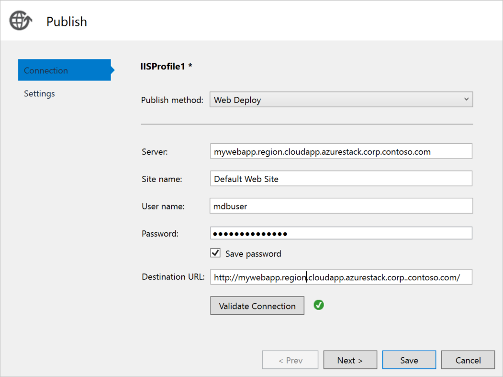
Task: Click into the Site name field
Action: pyautogui.click(x=341, y=179)
